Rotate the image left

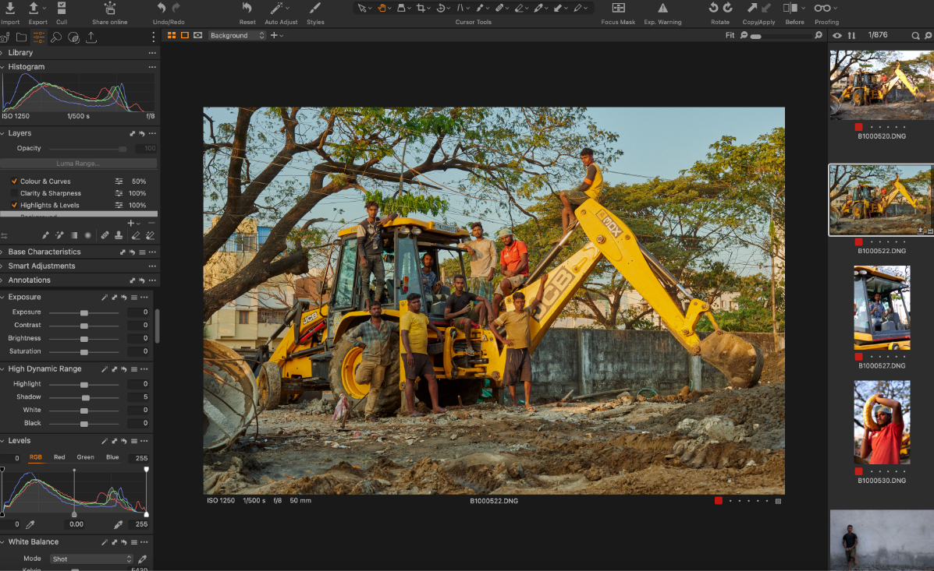click(713, 8)
